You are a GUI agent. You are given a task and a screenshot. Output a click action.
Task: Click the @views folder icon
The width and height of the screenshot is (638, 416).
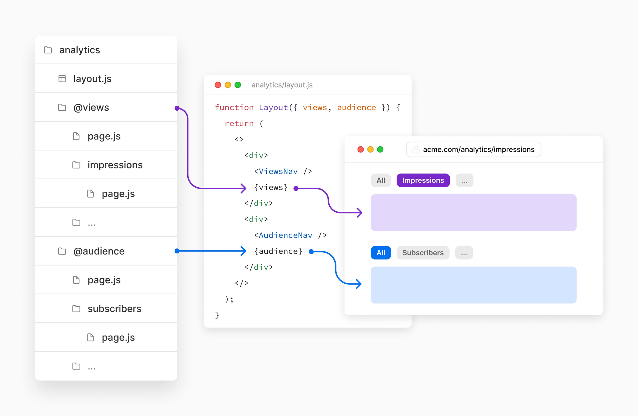coord(62,108)
